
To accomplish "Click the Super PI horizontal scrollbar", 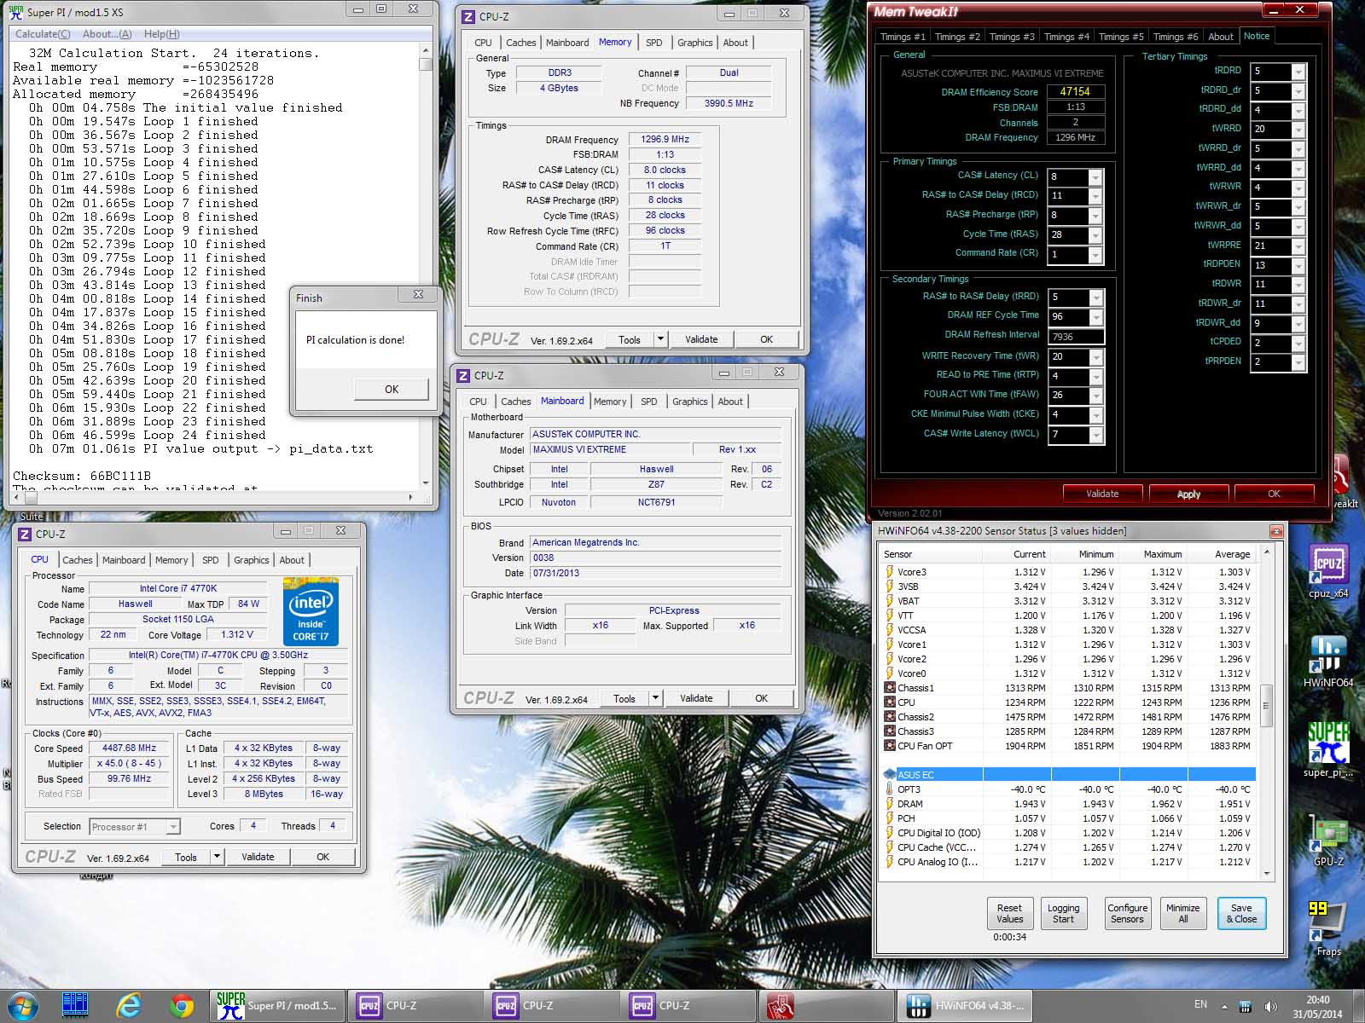I will 214,496.
